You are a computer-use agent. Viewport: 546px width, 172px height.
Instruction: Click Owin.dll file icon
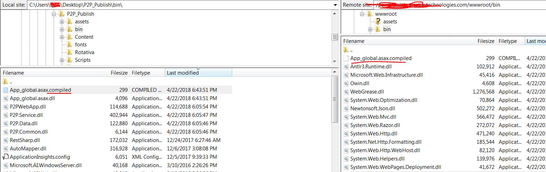pos(346,83)
